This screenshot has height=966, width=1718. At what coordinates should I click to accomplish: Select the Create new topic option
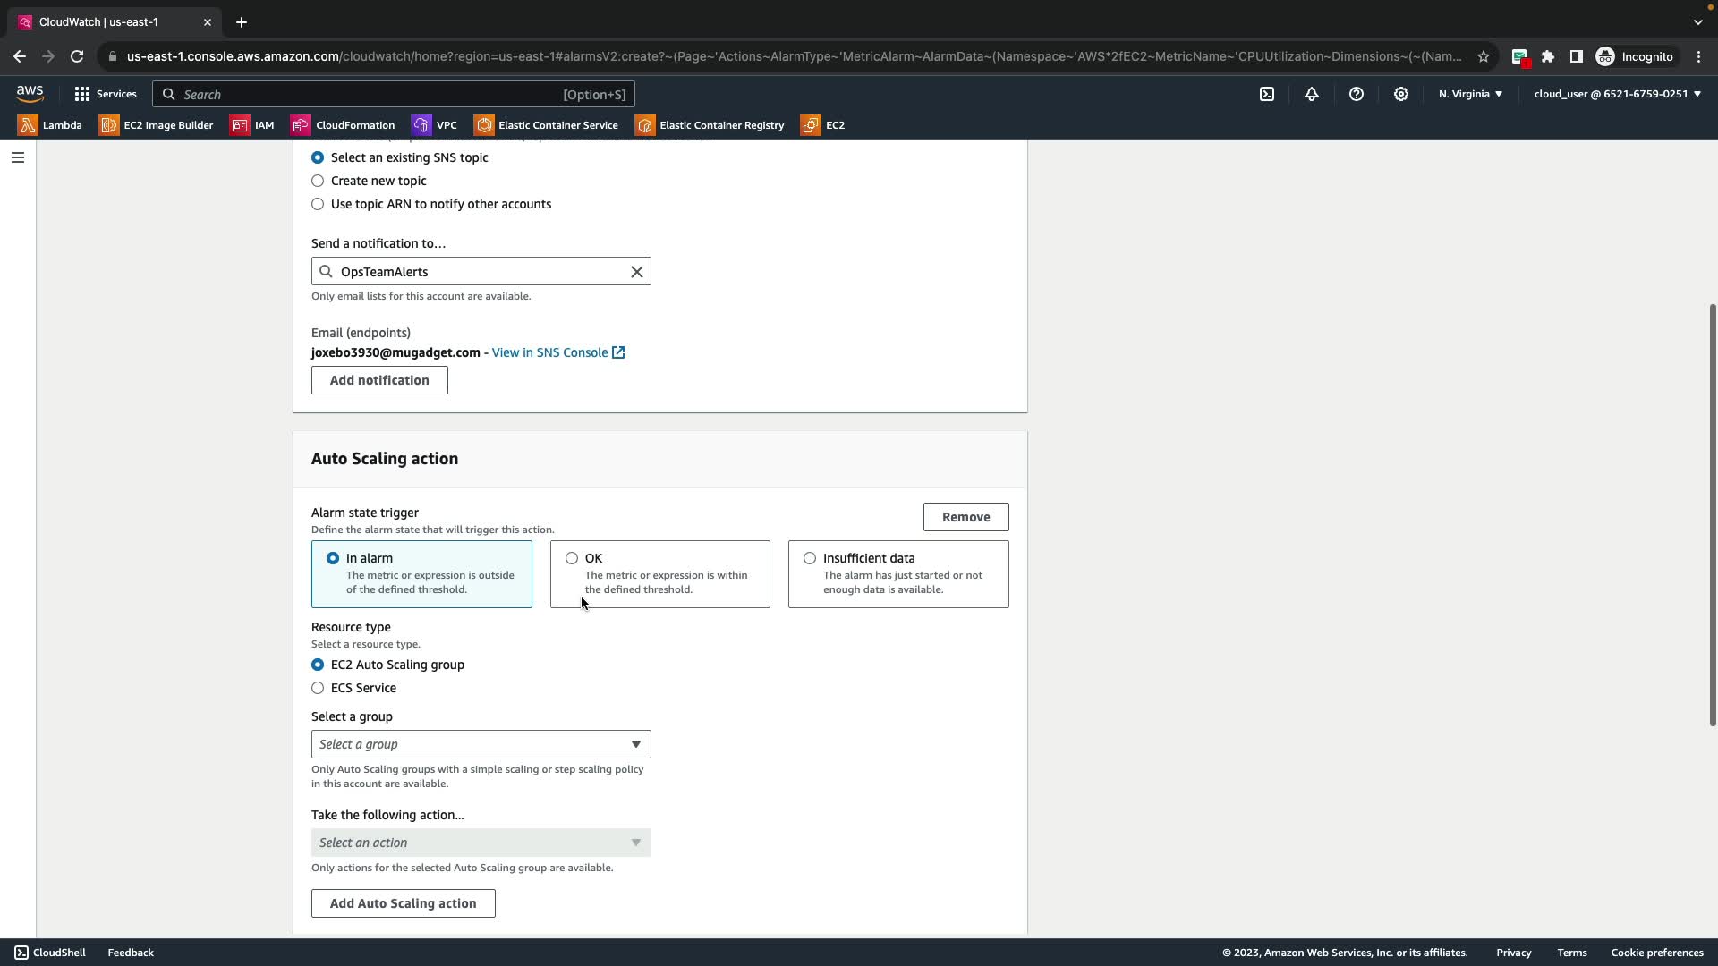click(x=318, y=181)
